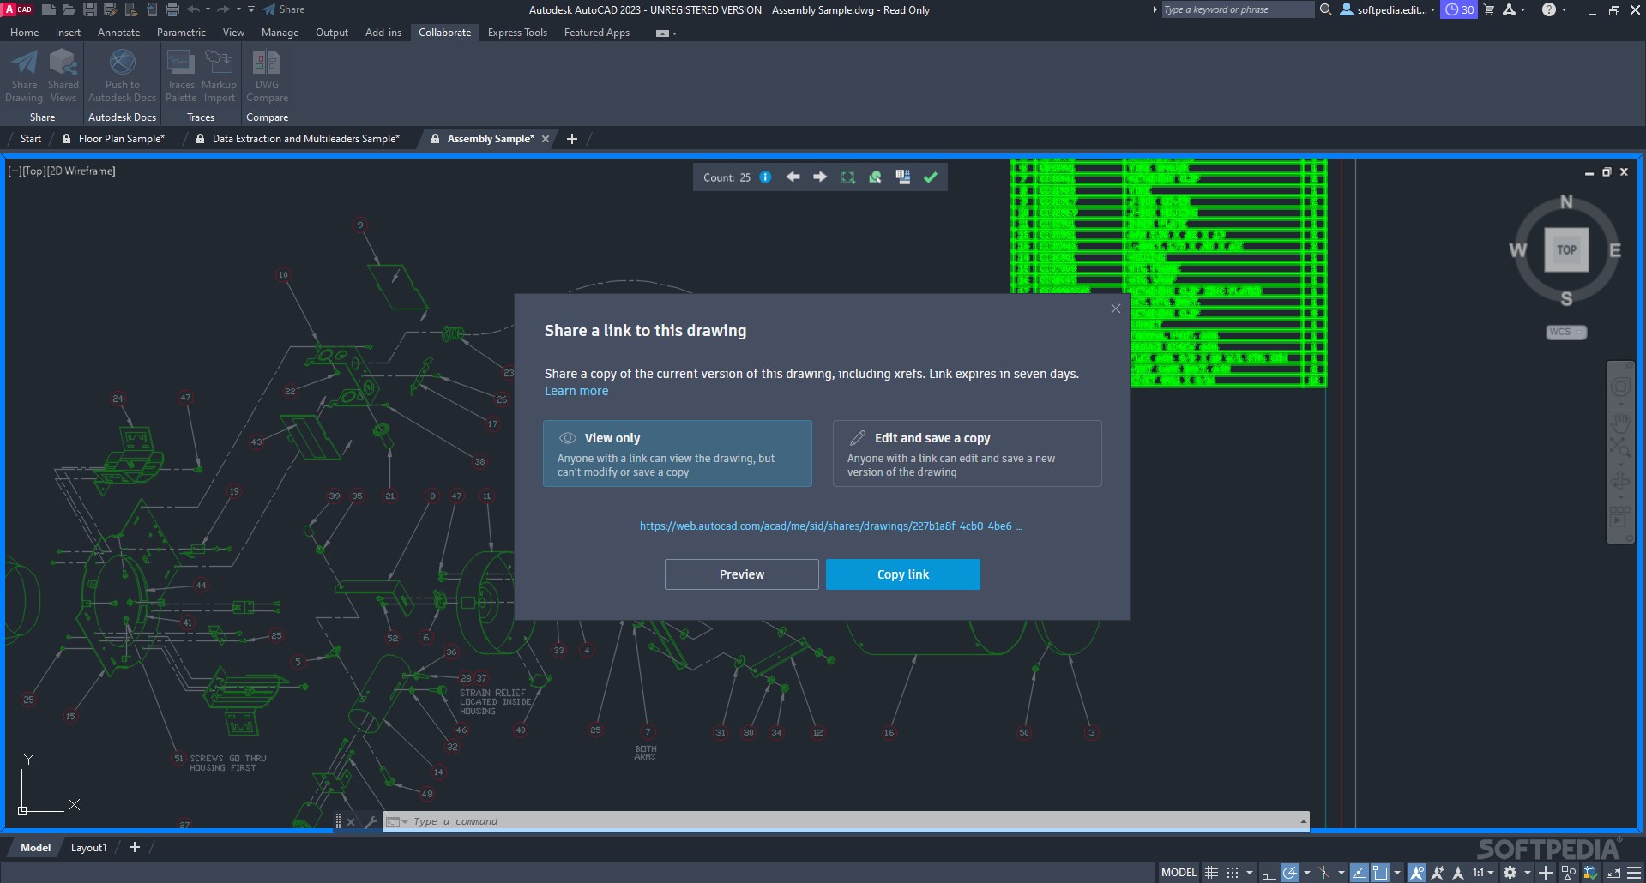Open Shared Views from the ribbon
The width and height of the screenshot is (1646, 883).
pyautogui.click(x=63, y=75)
